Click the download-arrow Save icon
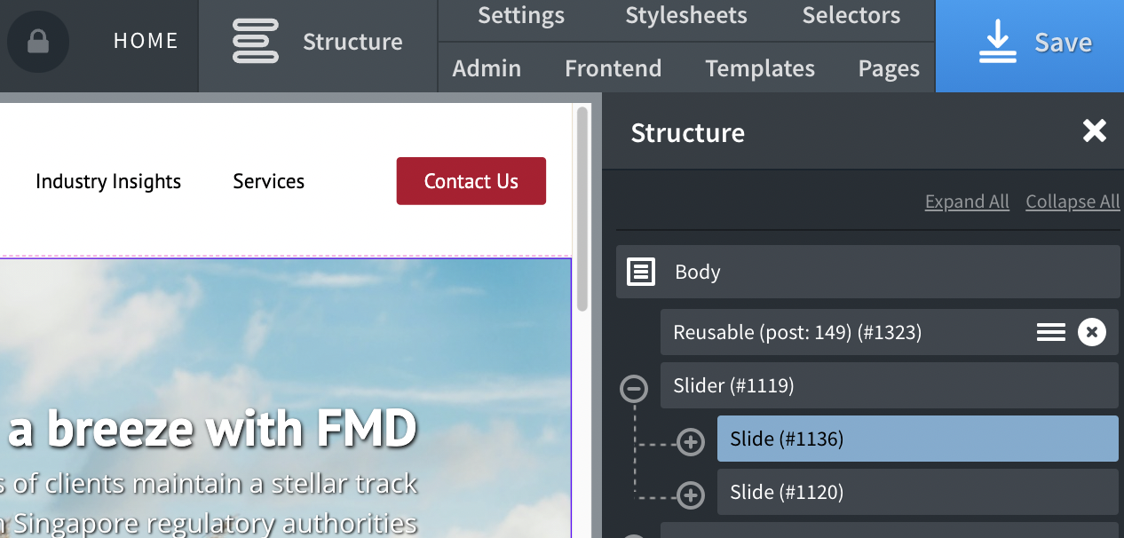 [997, 42]
